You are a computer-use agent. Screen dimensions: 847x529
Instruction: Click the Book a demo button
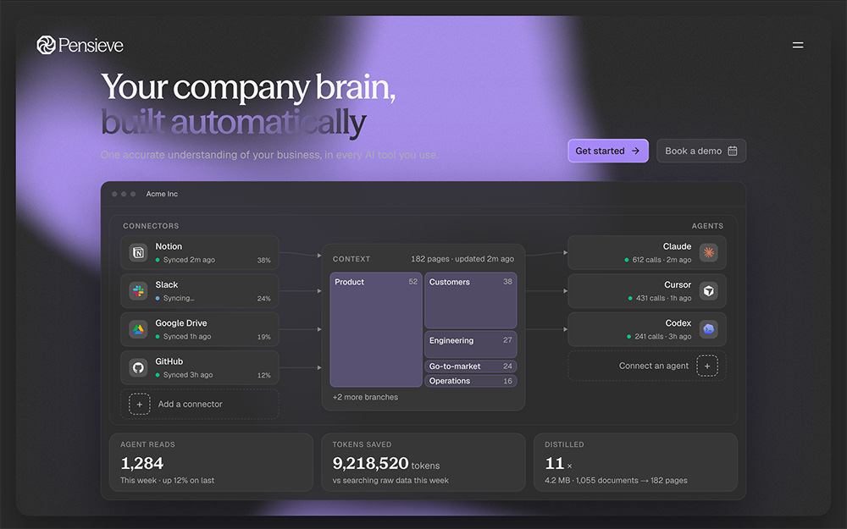[701, 152]
